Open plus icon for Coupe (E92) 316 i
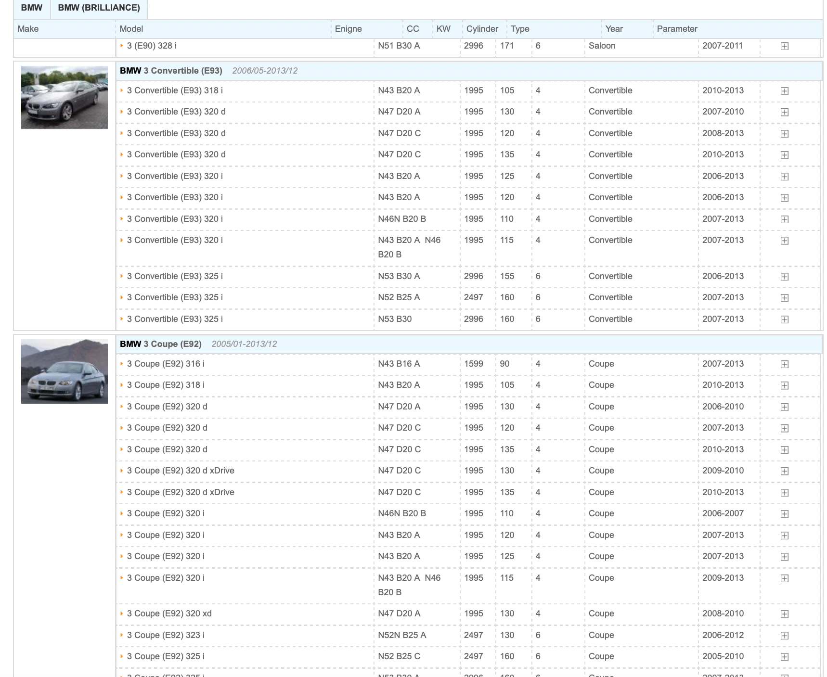Viewport: 827px width, 677px height. (784, 364)
